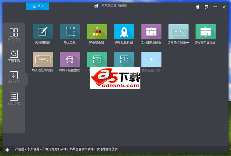Viewport: 231px width, 156px height.
Task: Open the 代码编辑器 code editor tool
Action: (43, 32)
